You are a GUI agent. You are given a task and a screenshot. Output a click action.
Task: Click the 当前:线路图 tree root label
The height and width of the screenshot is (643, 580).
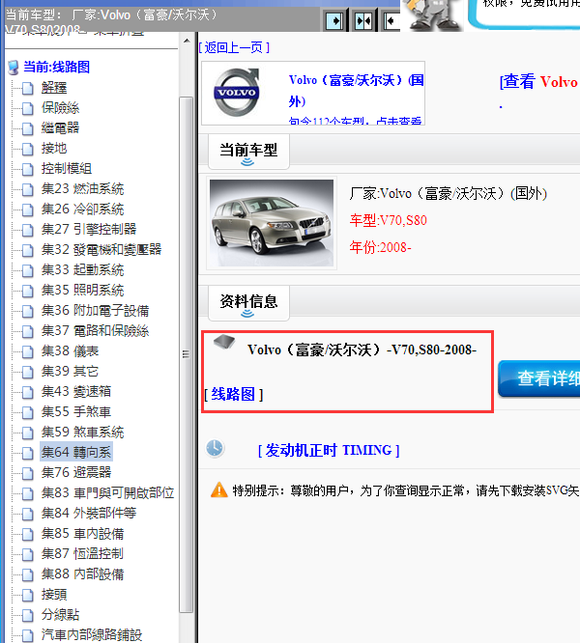56,67
